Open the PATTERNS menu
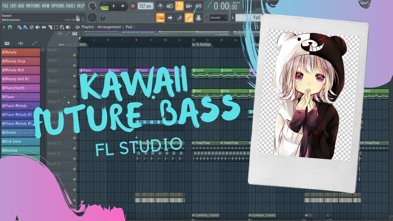 pyautogui.click(x=33, y=6)
